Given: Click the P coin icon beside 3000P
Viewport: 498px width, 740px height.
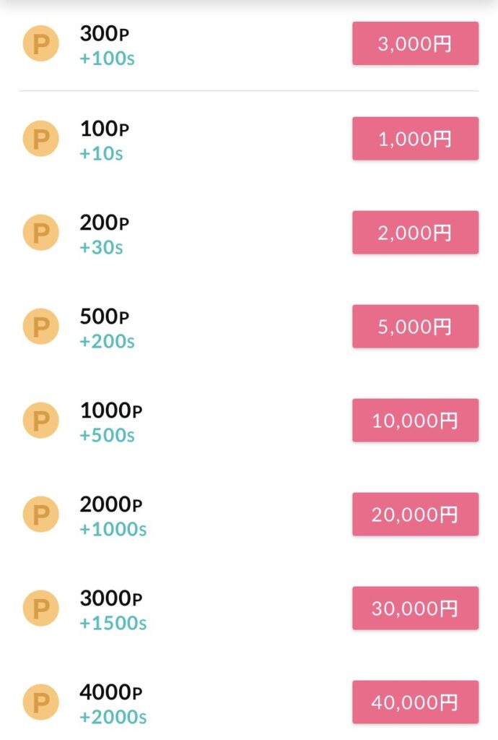Looking at the screenshot, I should [40, 608].
